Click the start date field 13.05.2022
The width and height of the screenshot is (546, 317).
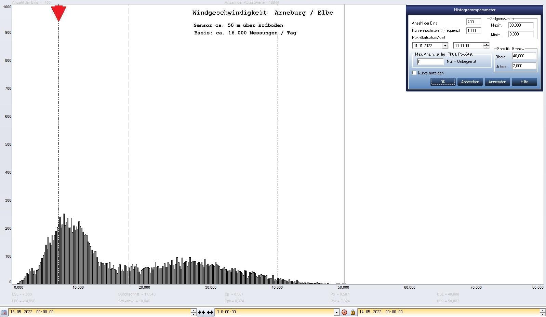[x=99, y=312]
